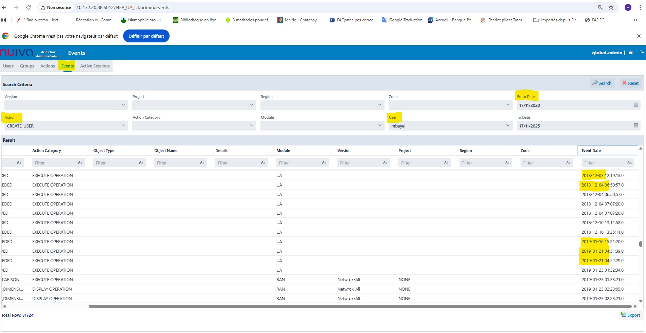Click the browser zoom magnifier icon
This screenshot has height=333, width=646.
pos(600,7)
